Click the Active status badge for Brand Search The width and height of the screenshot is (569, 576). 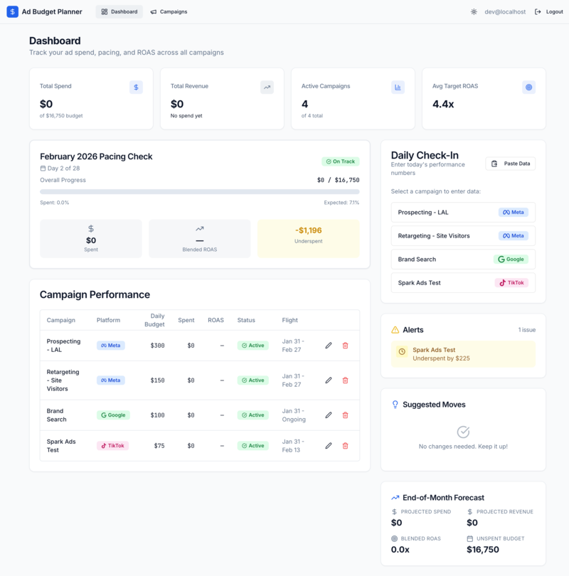pyautogui.click(x=252, y=415)
